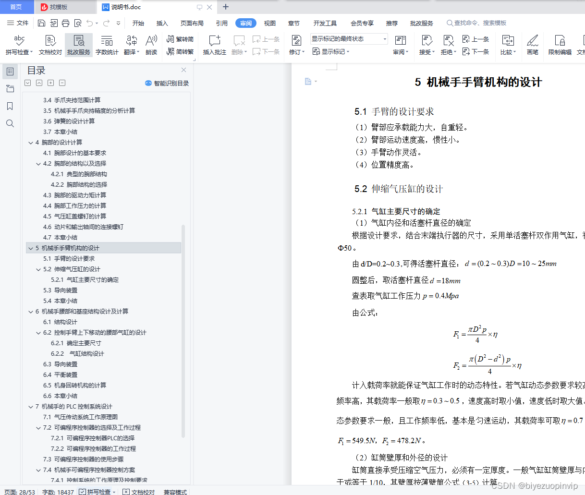This screenshot has width=585, height=495.
Task: Open 限制编辑 restrict editing
Action: [x=560, y=45]
